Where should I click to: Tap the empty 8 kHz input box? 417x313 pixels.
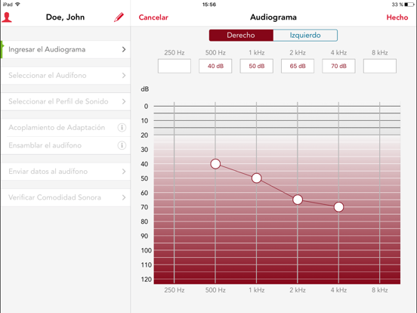[380, 66]
